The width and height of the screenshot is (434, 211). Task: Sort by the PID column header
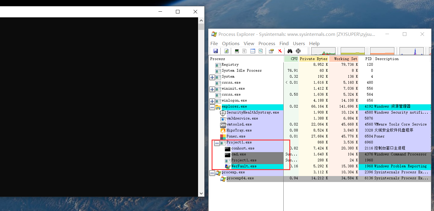pyautogui.click(x=366, y=59)
